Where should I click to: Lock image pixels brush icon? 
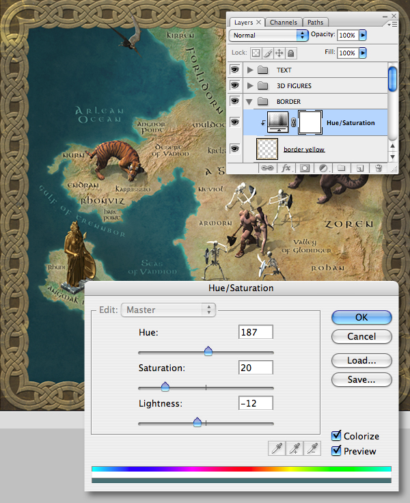[x=268, y=53]
